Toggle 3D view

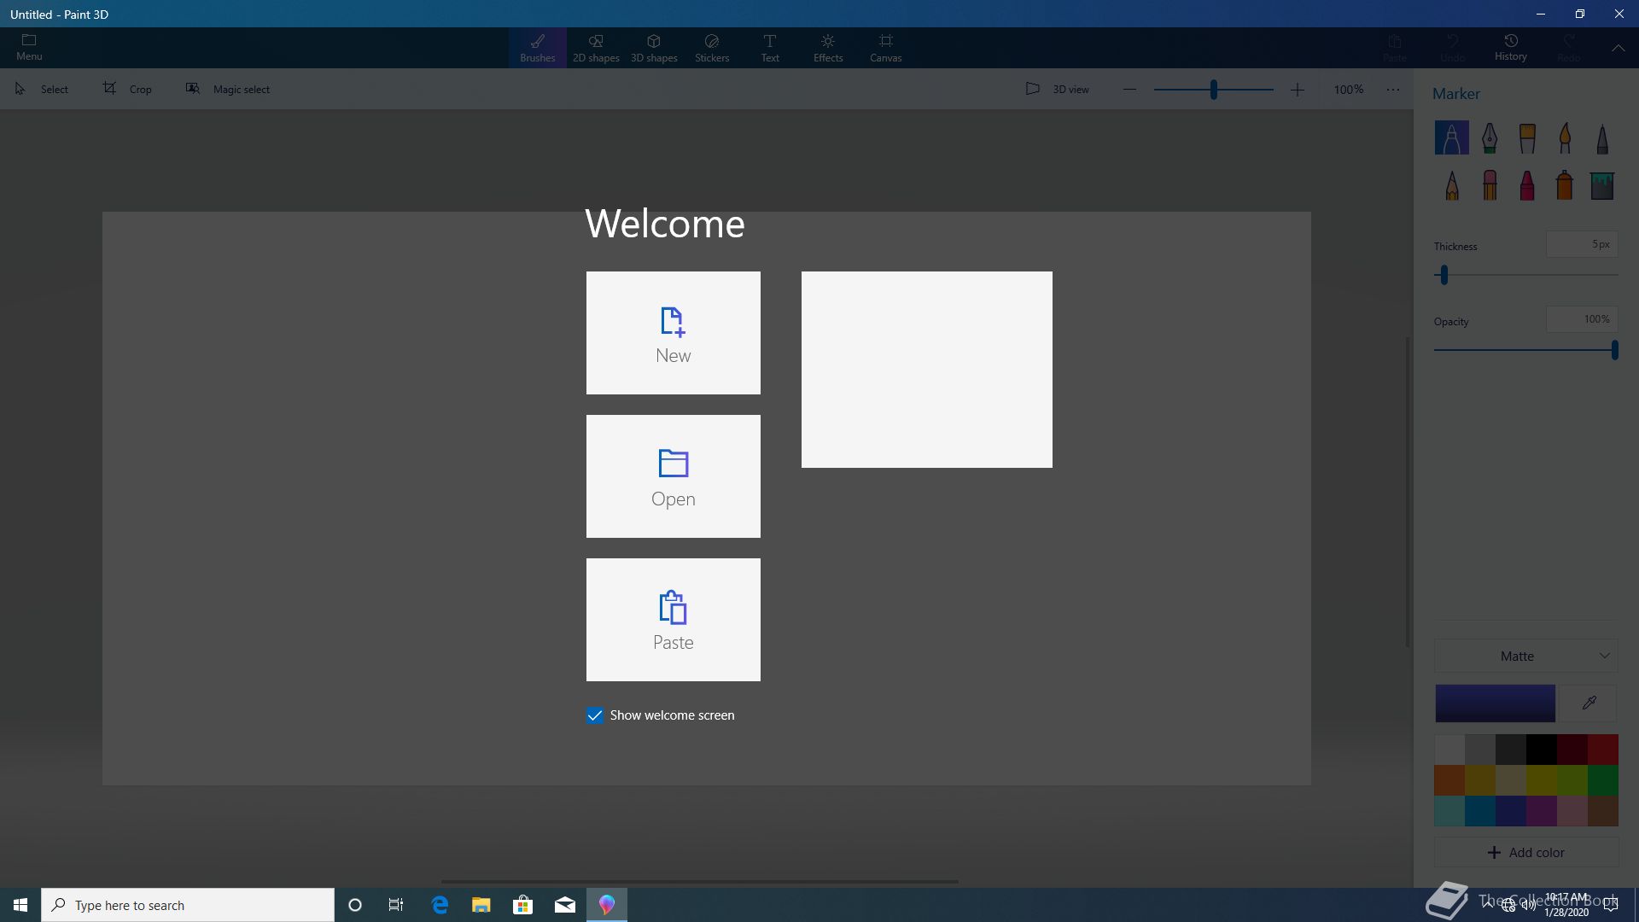point(1058,89)
